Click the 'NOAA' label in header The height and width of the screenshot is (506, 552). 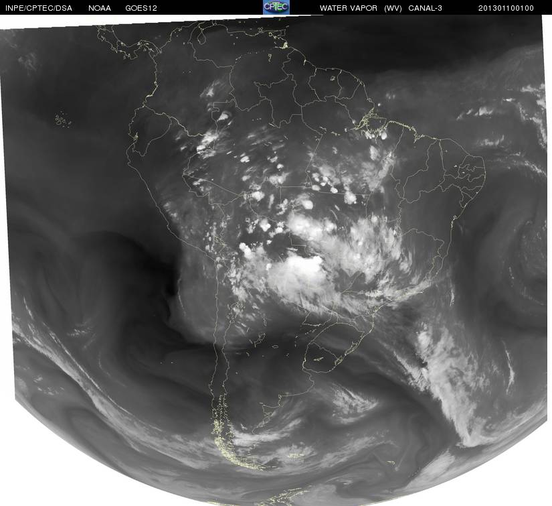coord(100,8)
